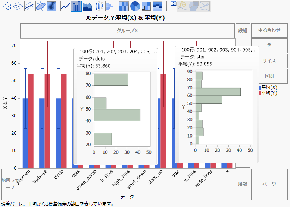The width and height of the screenshot is (290, 207).
Task: Click the longest bar in star tooltip histogram
Action: (218, 92)
